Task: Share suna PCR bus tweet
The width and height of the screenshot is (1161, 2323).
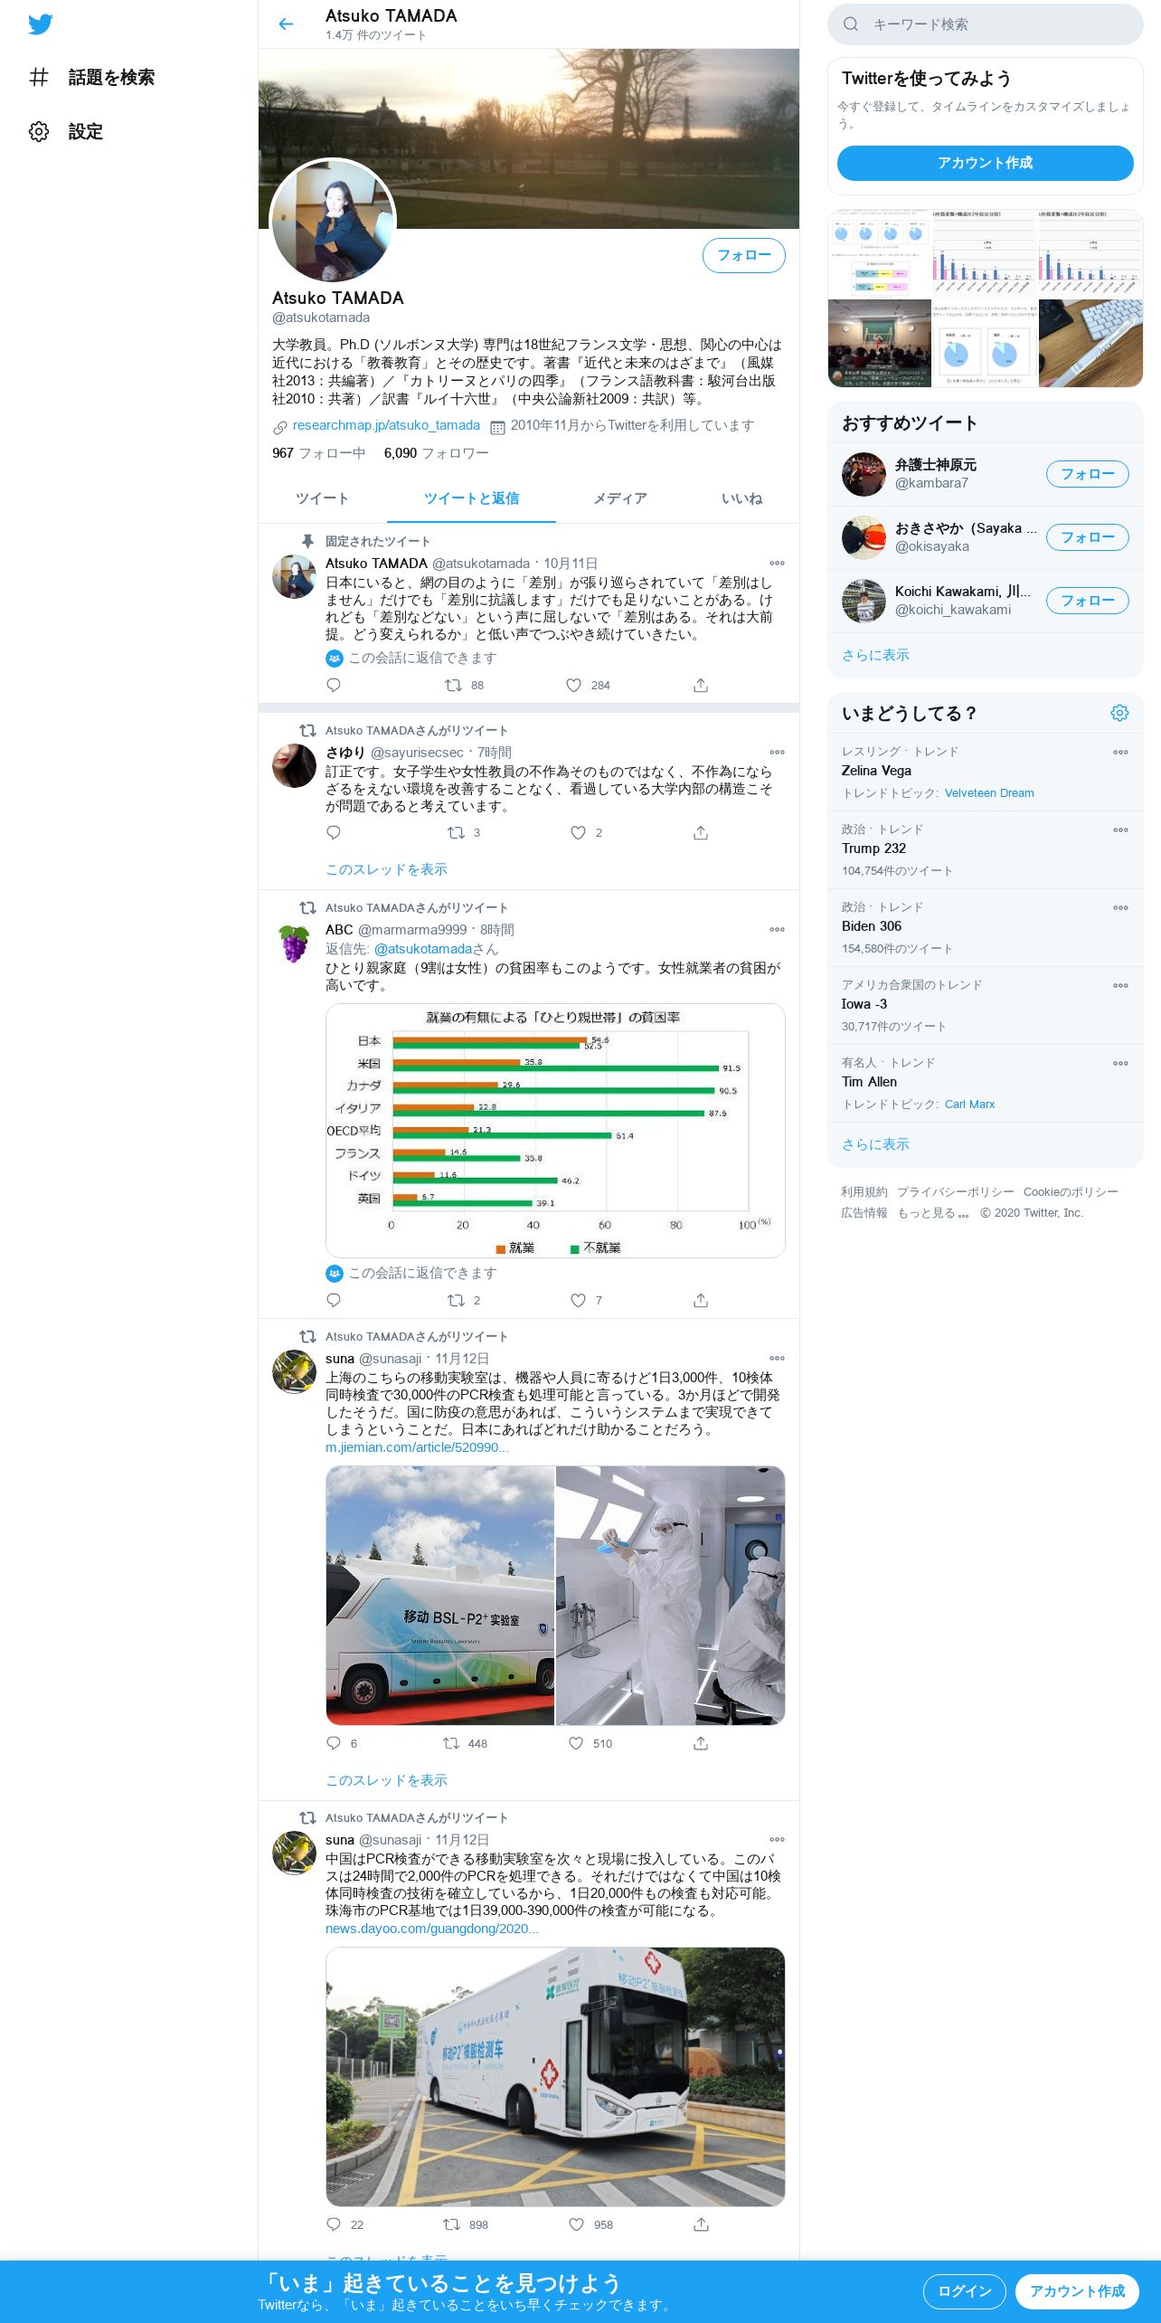Action: 701,2224
